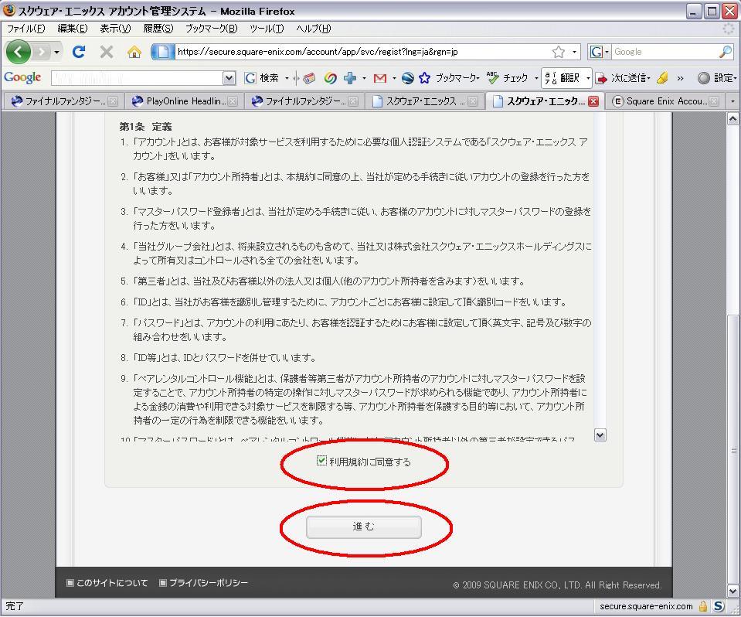
Task: Click the Google toolbar search input
Action: pyautogui.click(x=137, y=78)
